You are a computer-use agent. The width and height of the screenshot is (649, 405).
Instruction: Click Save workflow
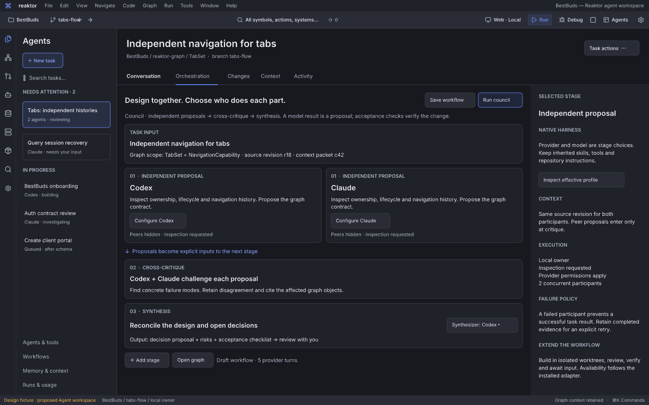pos(450,100)
